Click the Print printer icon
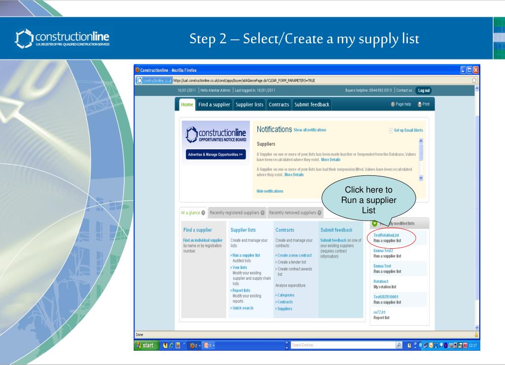 419,104
